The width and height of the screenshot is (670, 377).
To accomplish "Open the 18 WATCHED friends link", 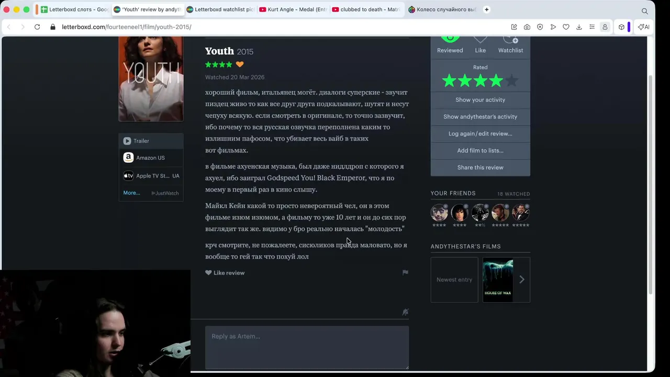I will [513, 194].
